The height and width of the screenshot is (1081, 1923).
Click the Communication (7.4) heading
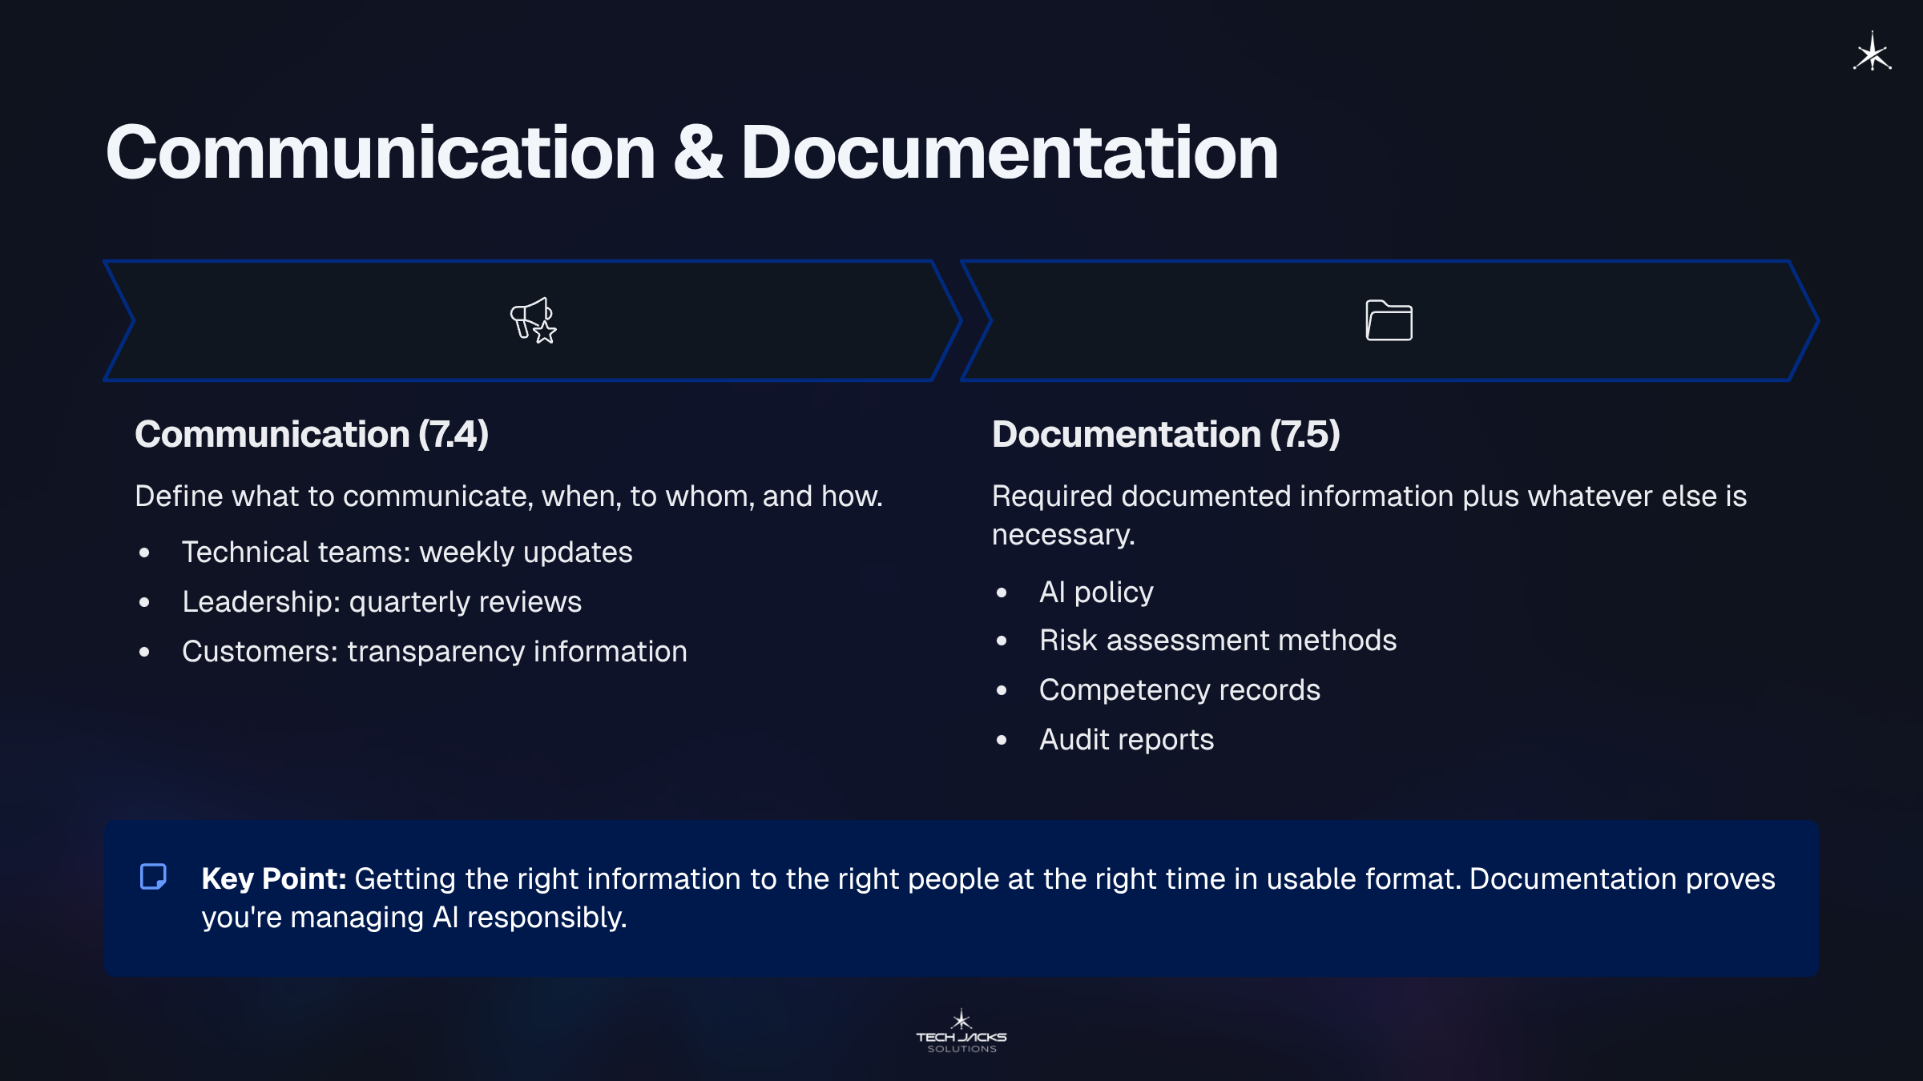coord(312,434)
